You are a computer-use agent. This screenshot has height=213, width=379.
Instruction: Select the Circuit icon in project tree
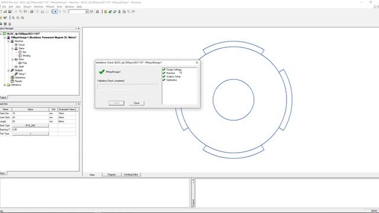[16, 45]
